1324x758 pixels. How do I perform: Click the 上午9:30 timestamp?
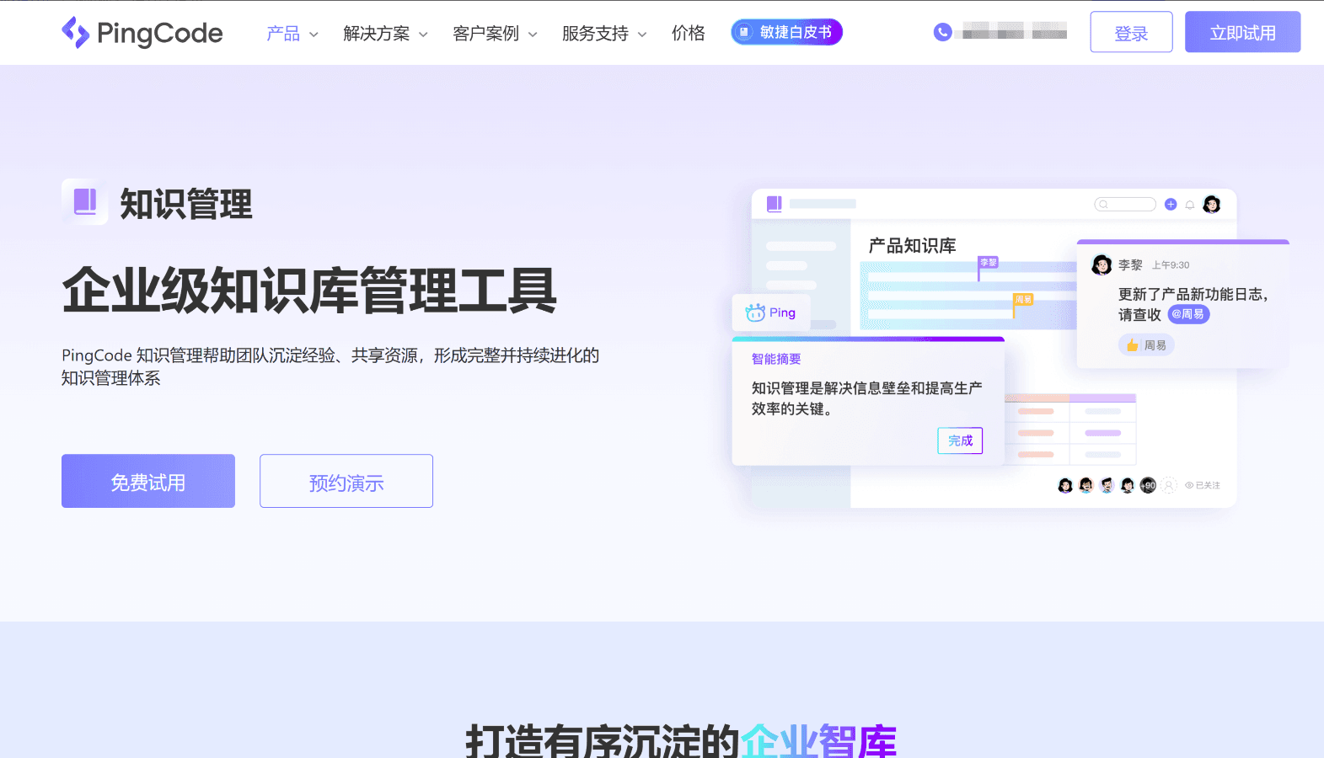point(1171,265)
